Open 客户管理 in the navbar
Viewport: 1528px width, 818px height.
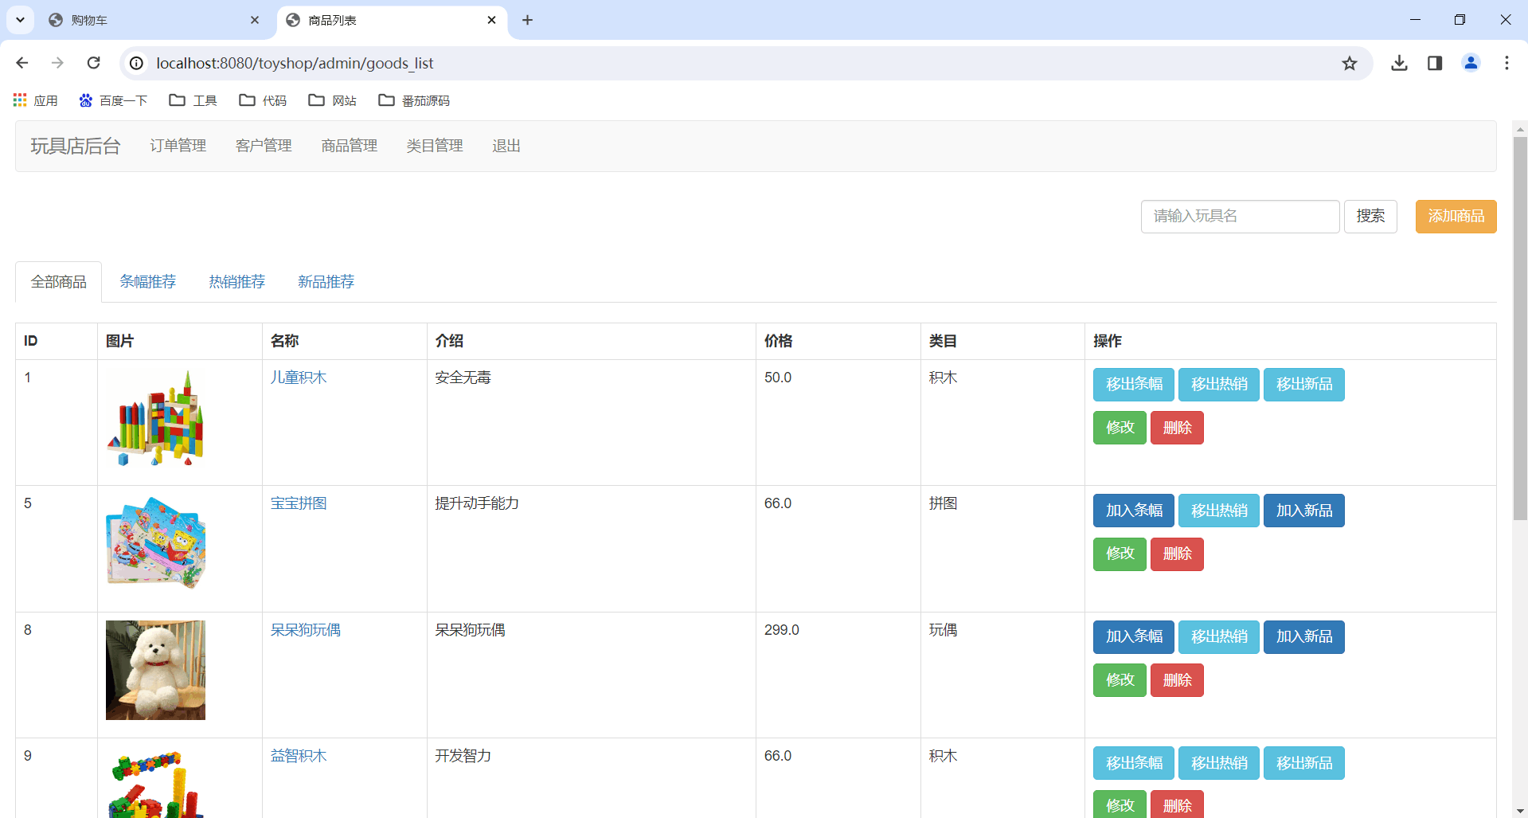(264, 146)
